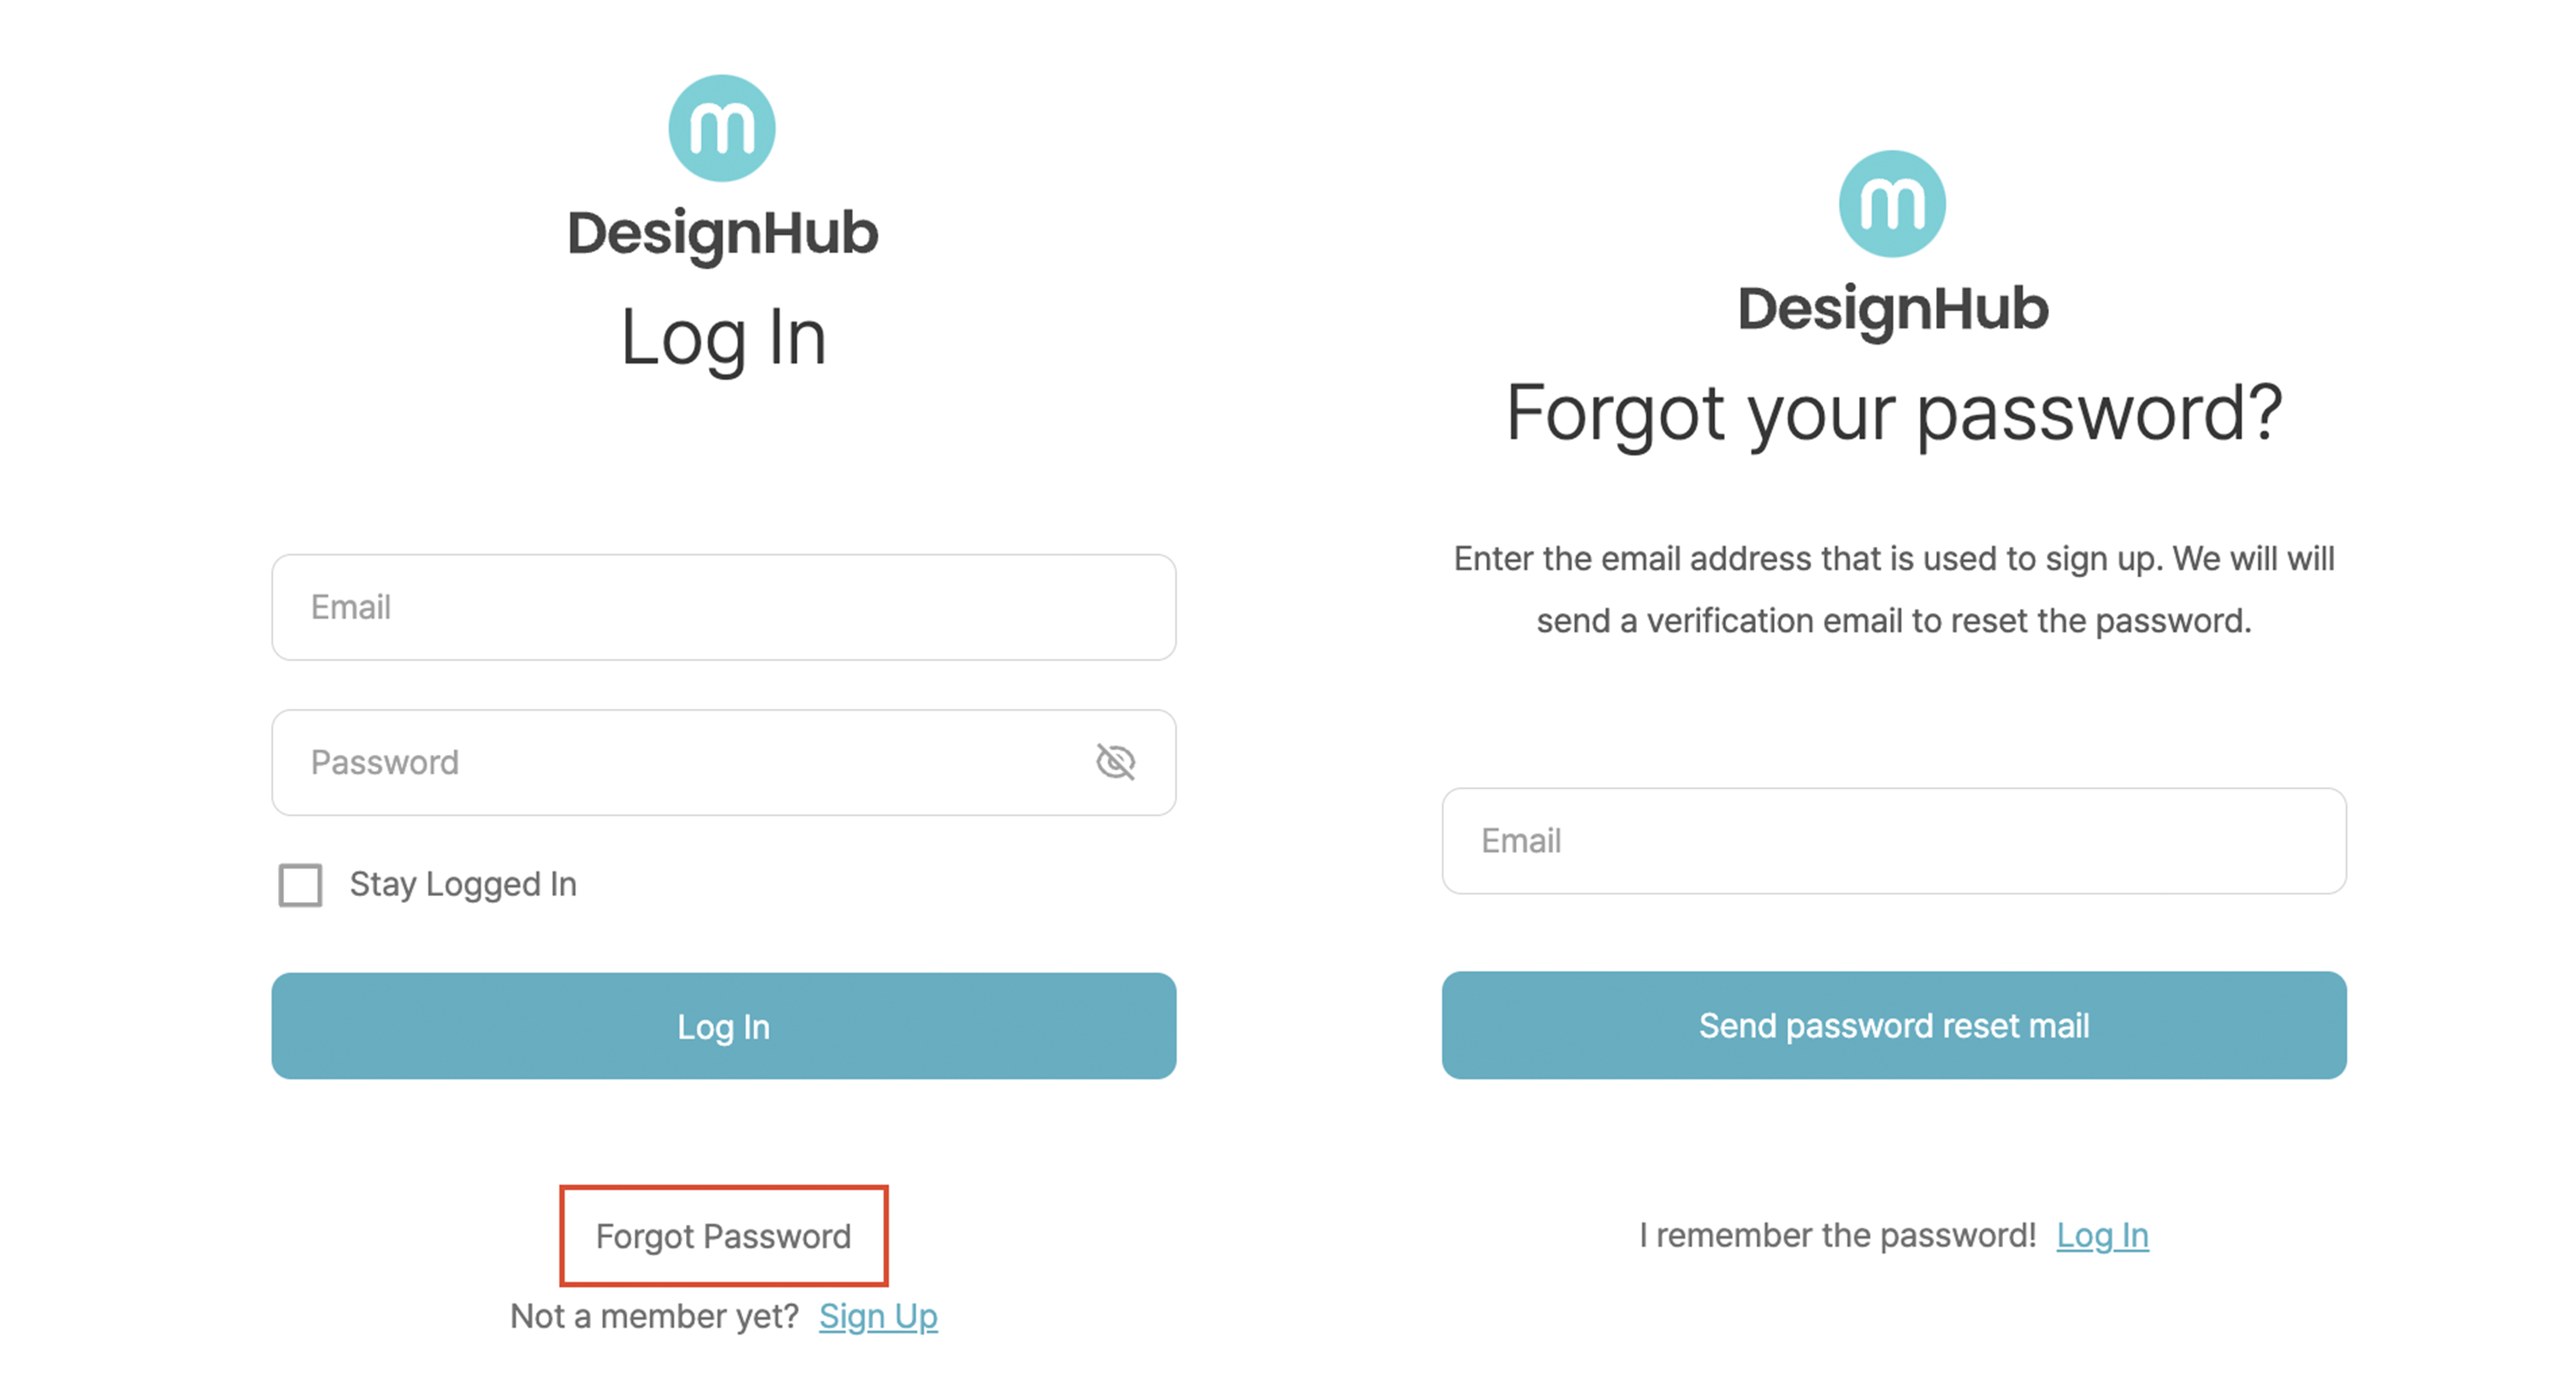Follow the Sign Up link
The height and width of the screenshot is (1397, 2576).
click(878, 1316)
